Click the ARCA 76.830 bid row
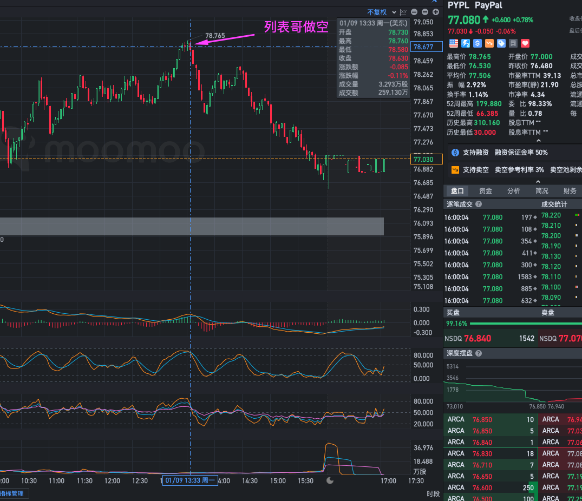This screenshot has width=582, height=501. click(491, 453)
